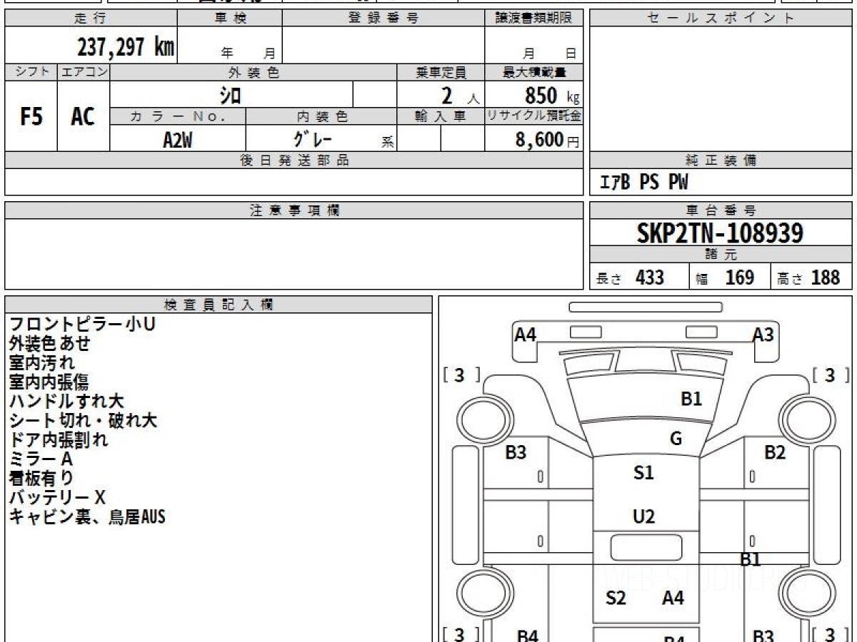Click the 乗車定員 header
This screenshot has width=857, height=642.
(441, 72)
